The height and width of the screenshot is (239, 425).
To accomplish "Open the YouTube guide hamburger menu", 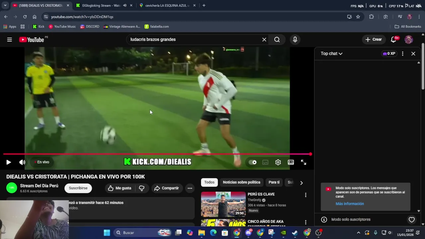I will click(9, 40).
